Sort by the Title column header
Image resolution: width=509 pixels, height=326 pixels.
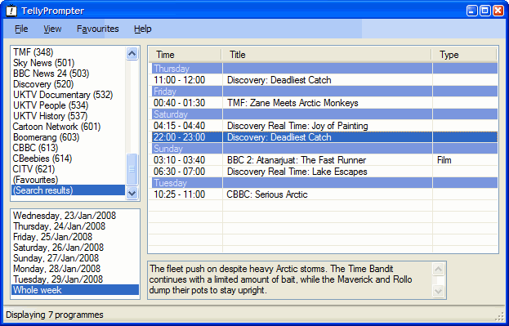point(327,55)
